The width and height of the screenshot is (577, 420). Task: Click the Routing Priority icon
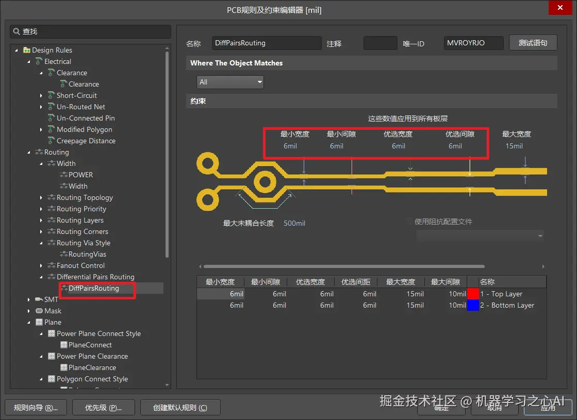tap(52, 209)
